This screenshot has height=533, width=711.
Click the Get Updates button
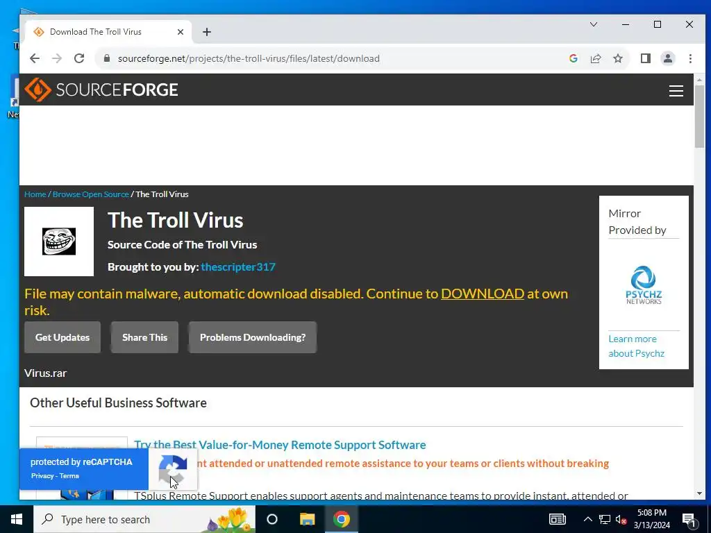coord(62,337)
